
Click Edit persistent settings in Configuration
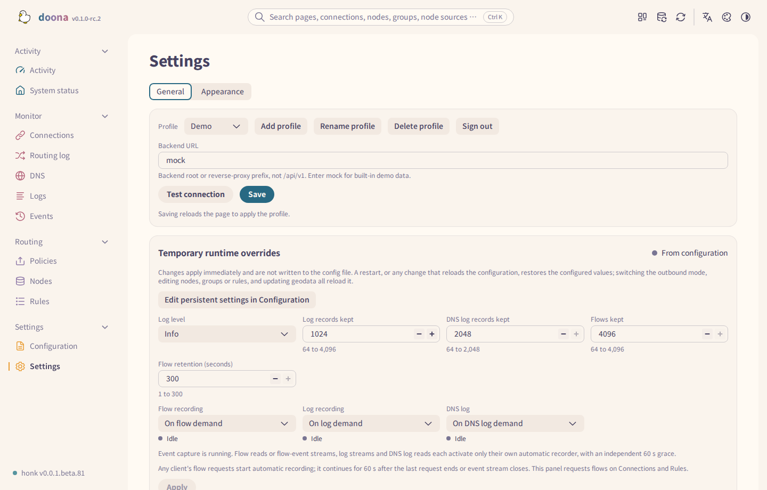click(237, 300)
